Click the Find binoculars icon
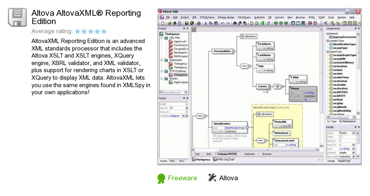This screenshot has height=196, width=370. 235,23
